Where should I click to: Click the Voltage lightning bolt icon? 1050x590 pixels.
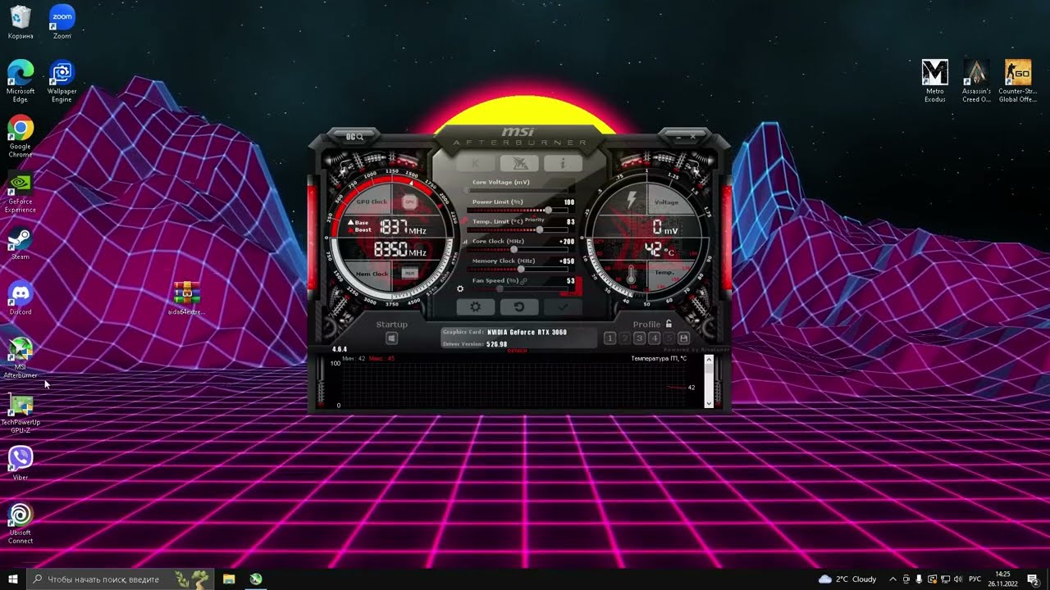[x=632, y=201]
